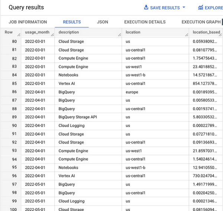Click the Row column resize handle
The width and height of the screenshot is (223, 211).
pyautogui.click(x=19, y=35)
